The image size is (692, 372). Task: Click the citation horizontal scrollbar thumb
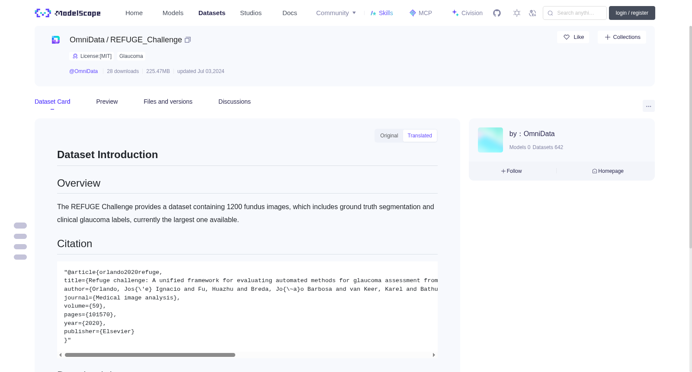[x=150, y=355]
